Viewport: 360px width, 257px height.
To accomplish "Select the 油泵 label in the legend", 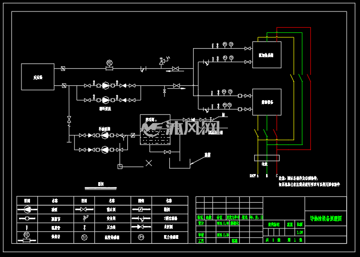I will pos(54,209).
